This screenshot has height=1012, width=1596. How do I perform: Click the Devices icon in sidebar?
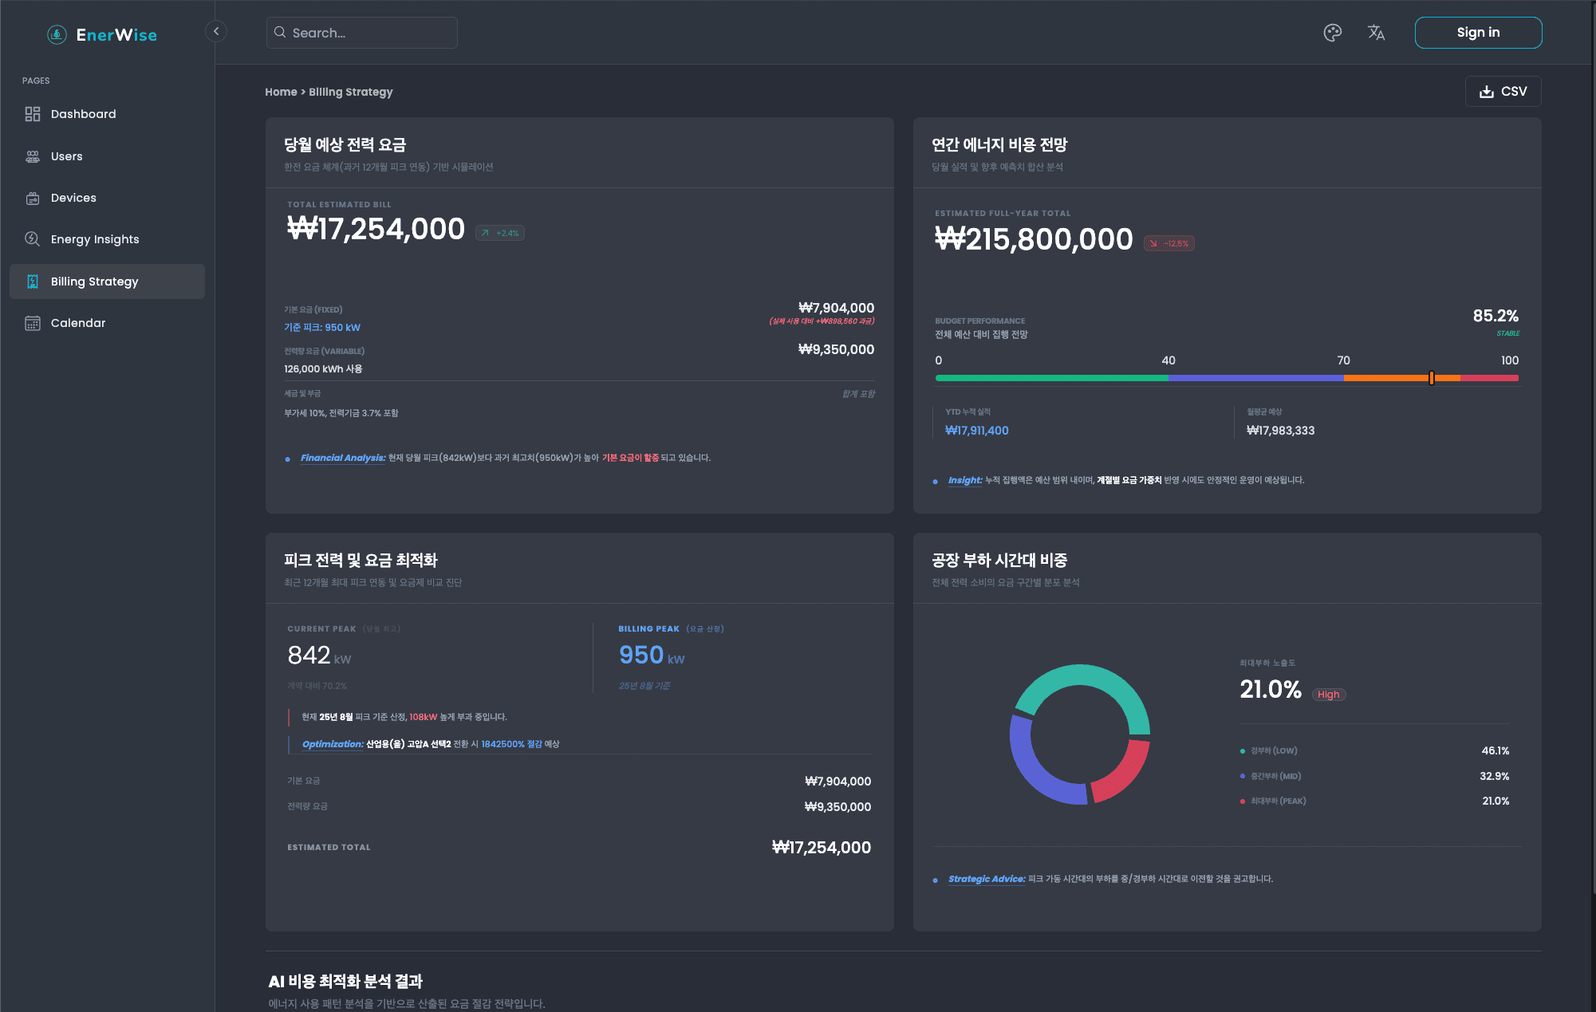pos(33,198)
